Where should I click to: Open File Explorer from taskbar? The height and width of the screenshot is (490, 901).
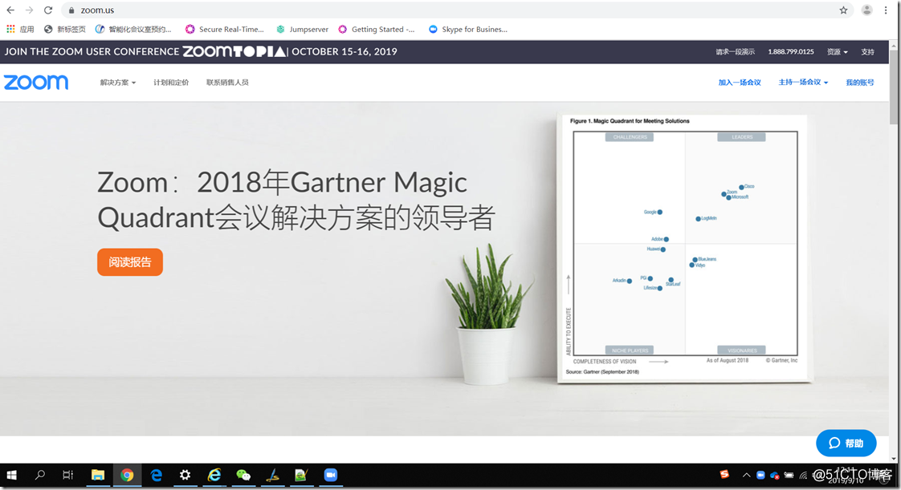click(98, 475)
